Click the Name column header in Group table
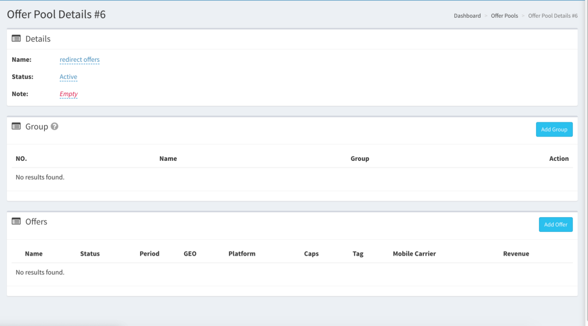588x326 pixels. tap(168, 159)
